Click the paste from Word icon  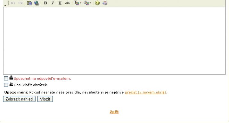29,3
